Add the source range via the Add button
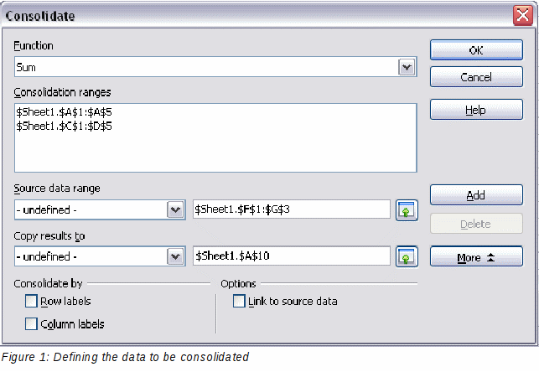This screenshot has width=539, height=372. [x=476, y=194]
